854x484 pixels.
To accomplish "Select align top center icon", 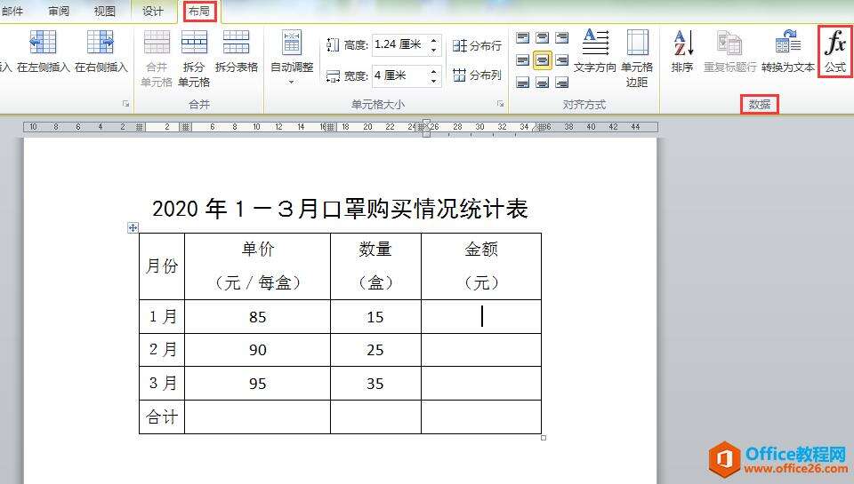I will (x=542, y=37).
